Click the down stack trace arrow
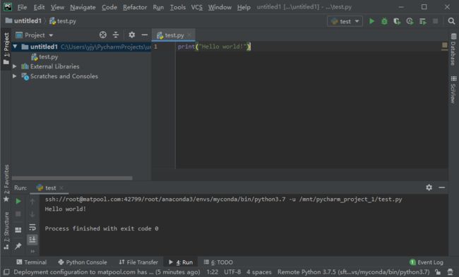 pos(32,214)
